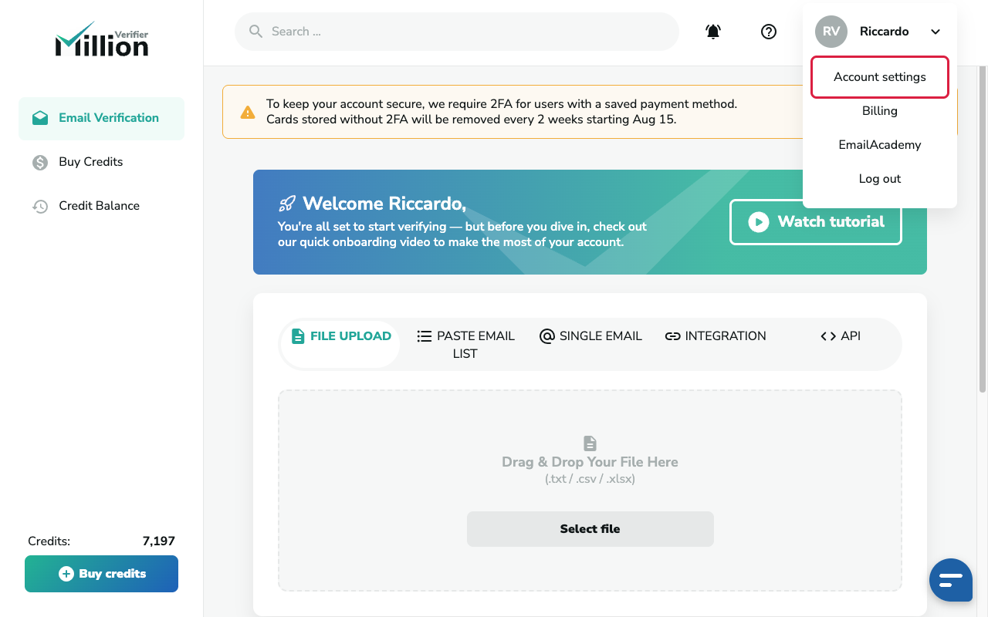
Task: Click the Drag & Drop file area
Action: pos(590,491)
